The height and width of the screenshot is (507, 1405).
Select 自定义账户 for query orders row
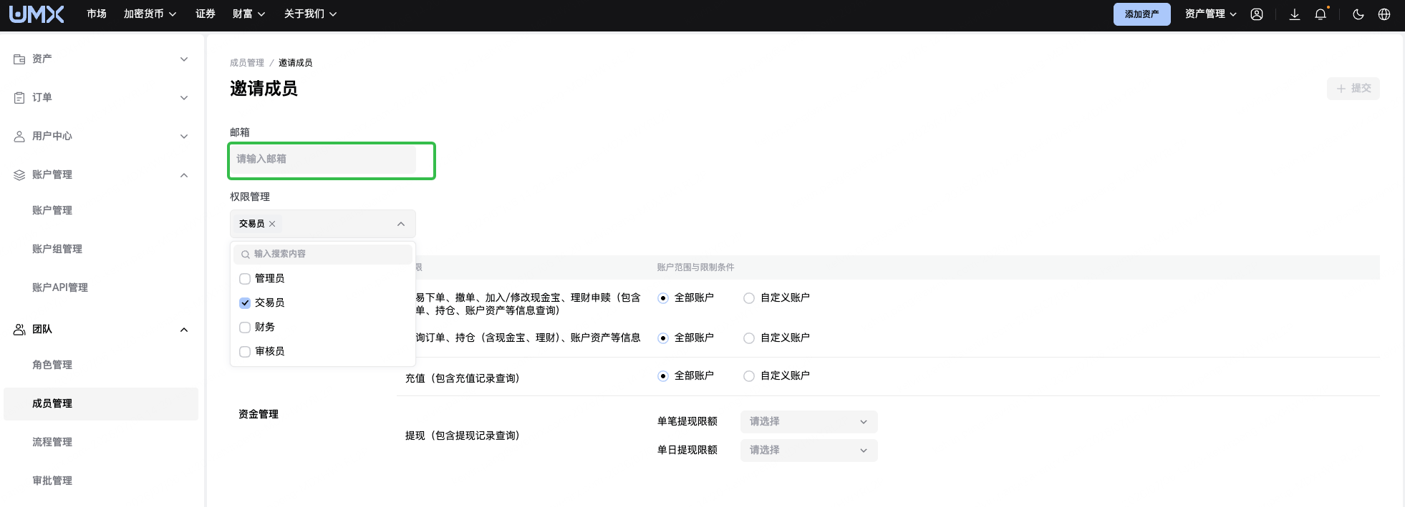point(749,338)
